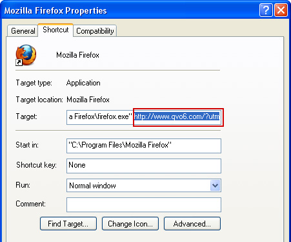291x242 pixels.
Task: Click the Shortcut key field showing None
Action: click(x=144, y=166)
